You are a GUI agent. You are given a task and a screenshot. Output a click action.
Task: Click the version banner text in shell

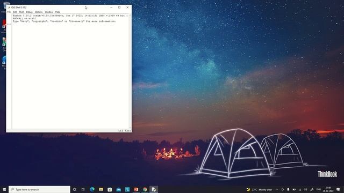click(x=70, y=17)
